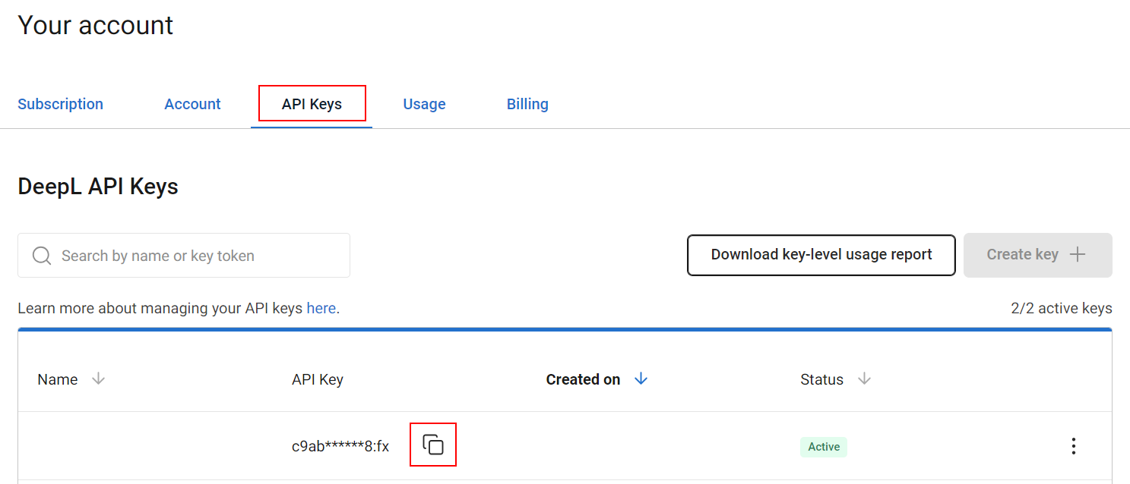Switch to the Subscription tab

click(60, 104)
